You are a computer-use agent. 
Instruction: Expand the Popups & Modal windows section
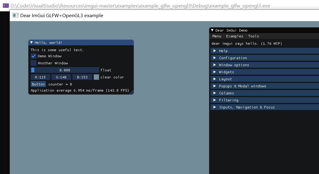(x=265, y=86)
